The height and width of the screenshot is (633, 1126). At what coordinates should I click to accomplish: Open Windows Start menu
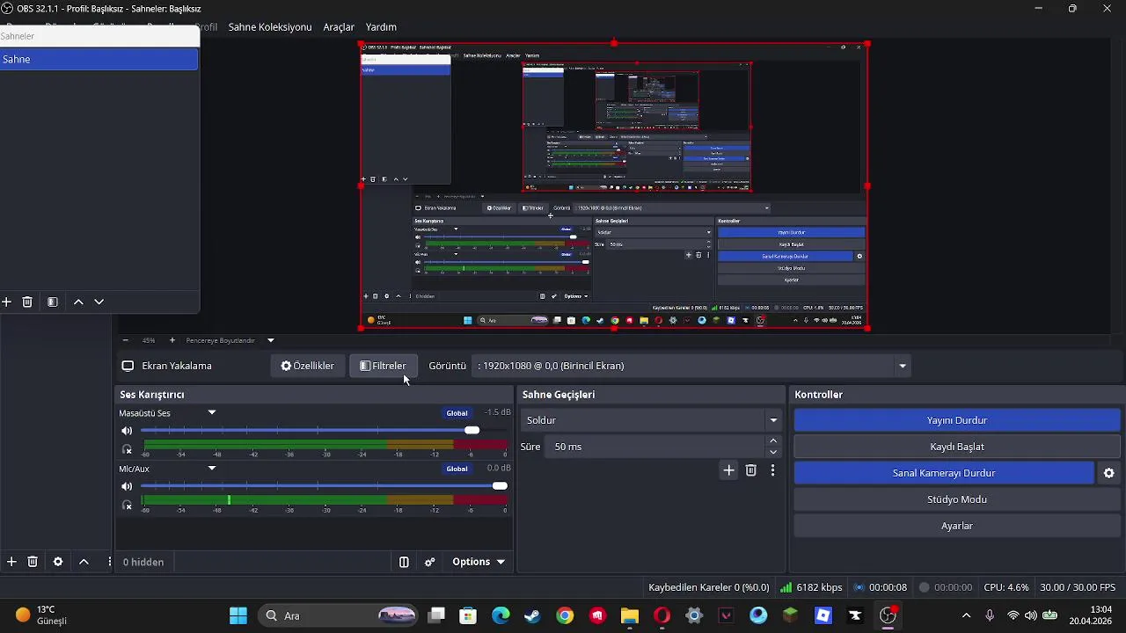coord(238,615)
